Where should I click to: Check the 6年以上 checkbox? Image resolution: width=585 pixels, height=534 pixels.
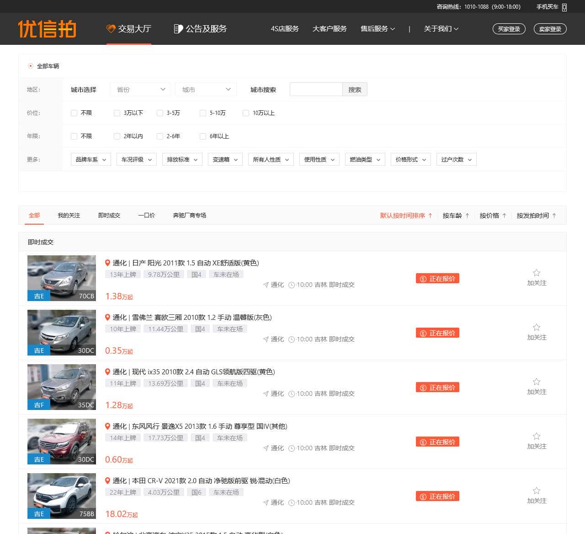tap(203, 136)
